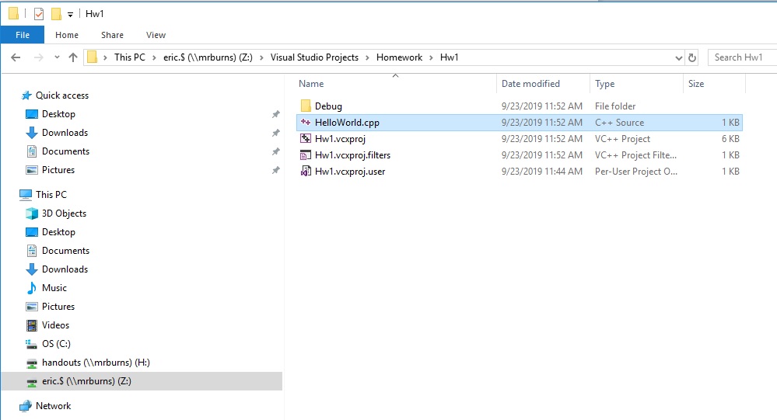This screenshot has height=420, width=777.
Task: Click the Quick access star icon
Action: coord(26,95)
